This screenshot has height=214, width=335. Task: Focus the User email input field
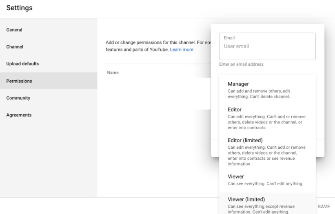(x=267, y=46)
